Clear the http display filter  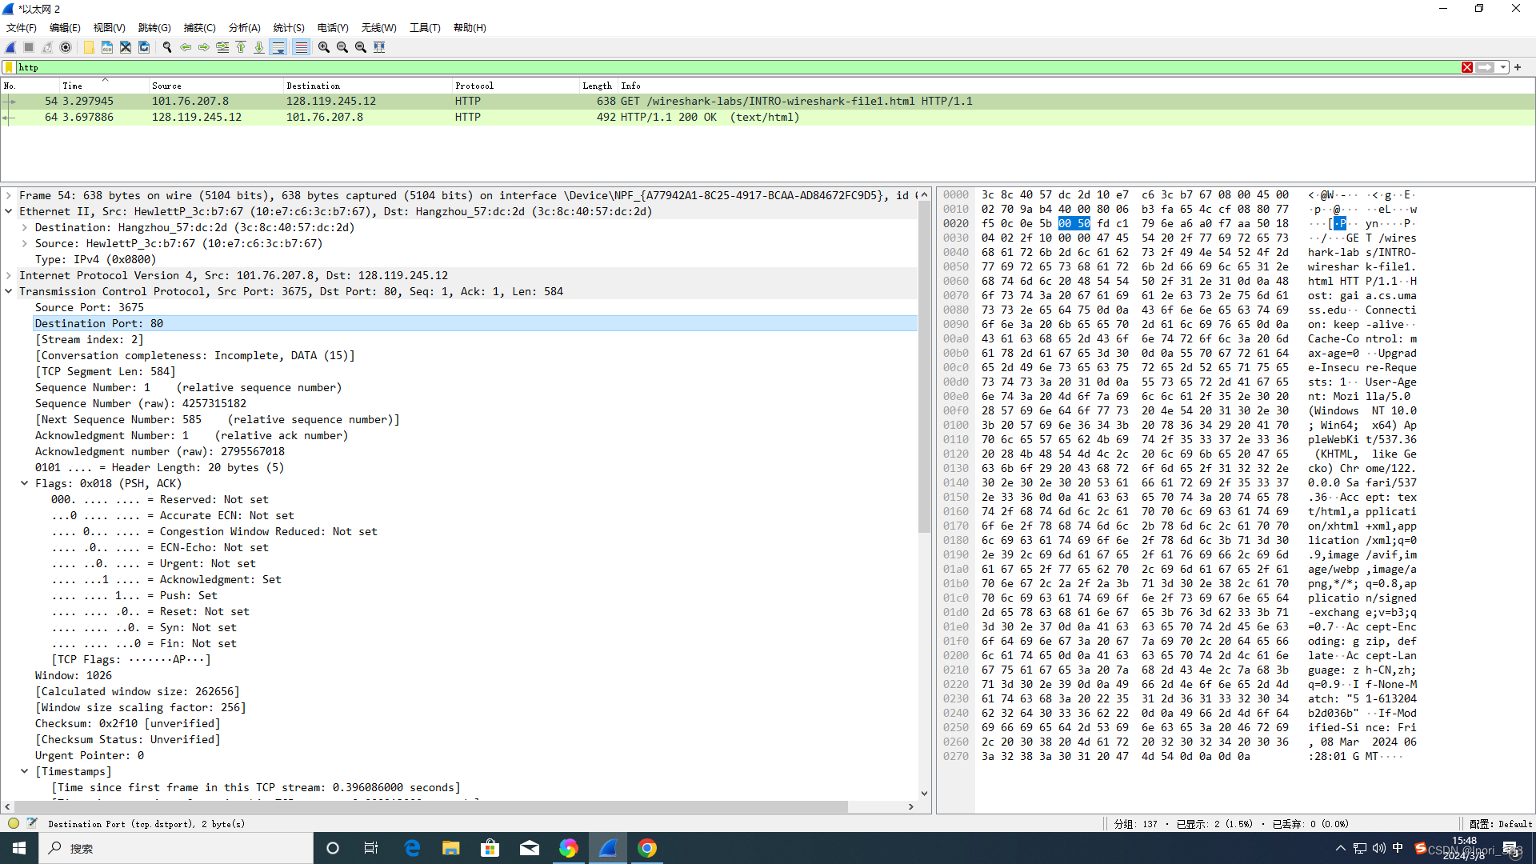click(1467, 67)
